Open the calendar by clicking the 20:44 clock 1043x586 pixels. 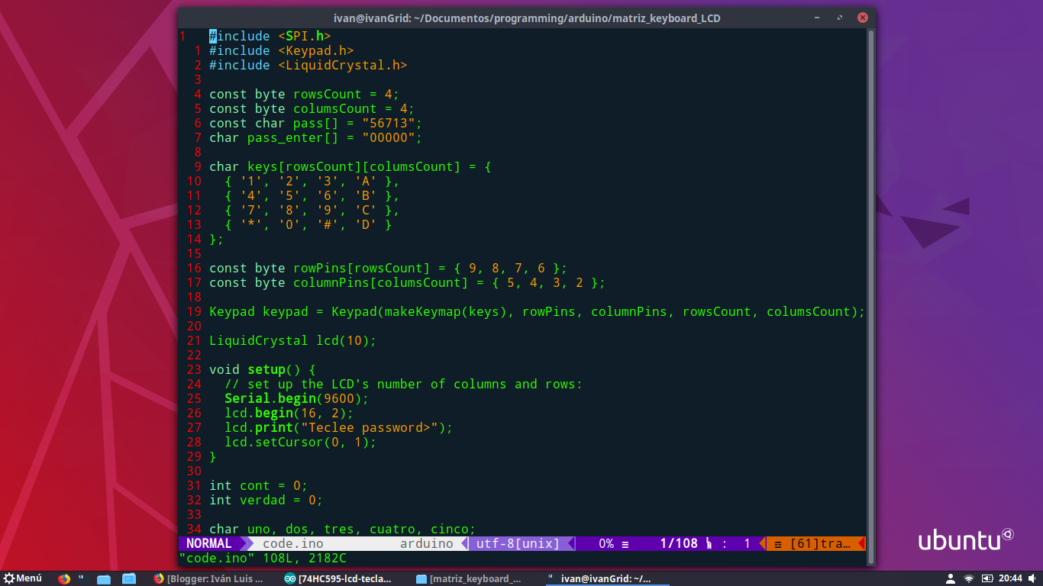pyautogui.click(x=1011, y=578)
